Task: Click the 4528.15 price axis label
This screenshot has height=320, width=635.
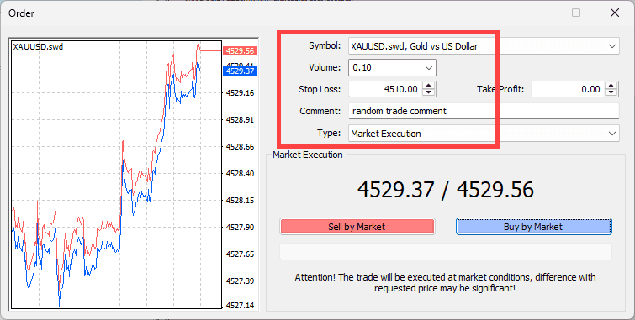Action: click(241, 200)
